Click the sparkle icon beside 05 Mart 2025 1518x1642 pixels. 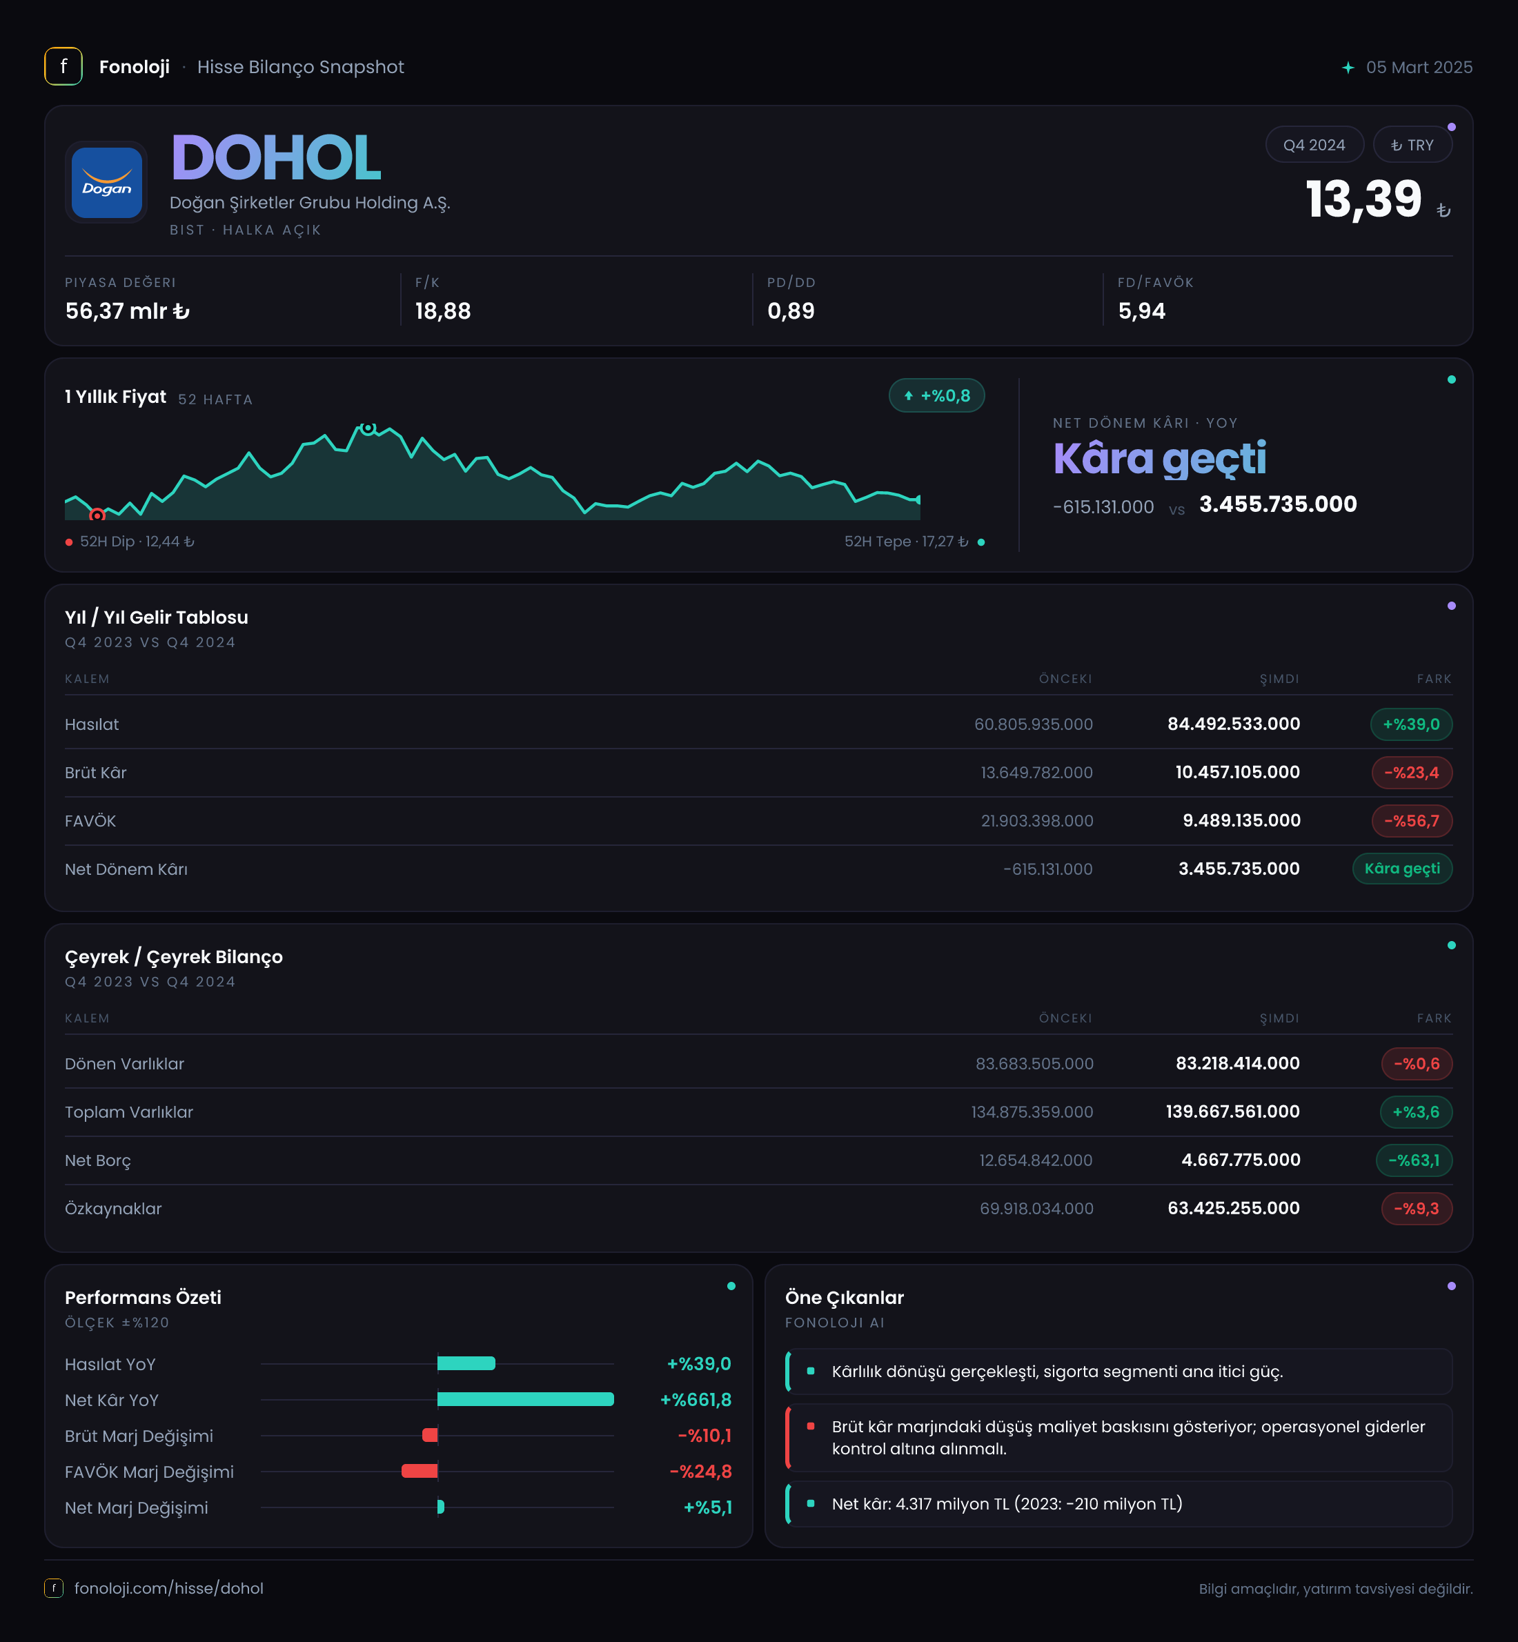pyautogui.click(x=1348, y=68)
